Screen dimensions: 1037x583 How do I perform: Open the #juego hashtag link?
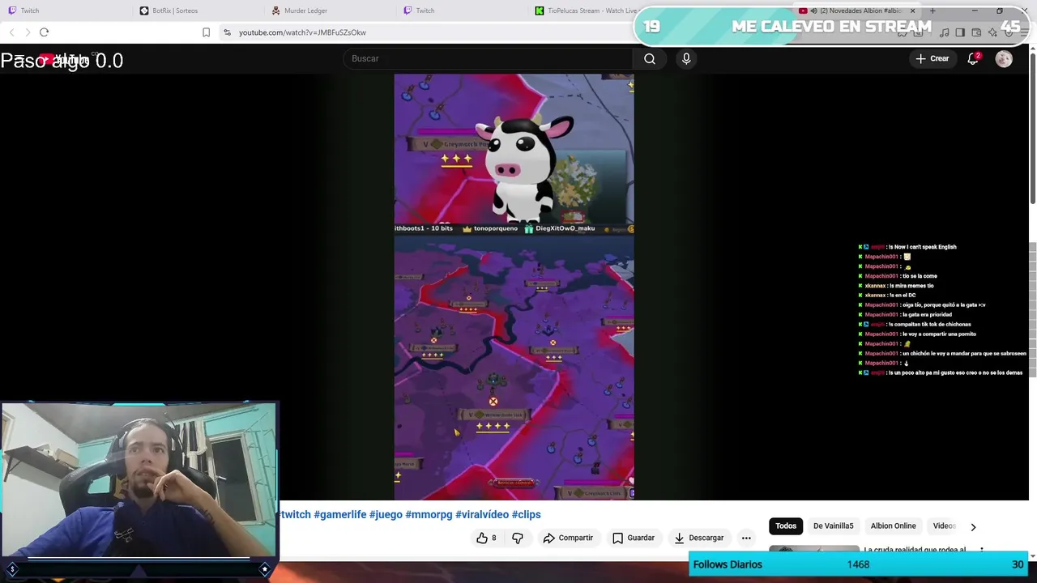(x=386, y=514)
